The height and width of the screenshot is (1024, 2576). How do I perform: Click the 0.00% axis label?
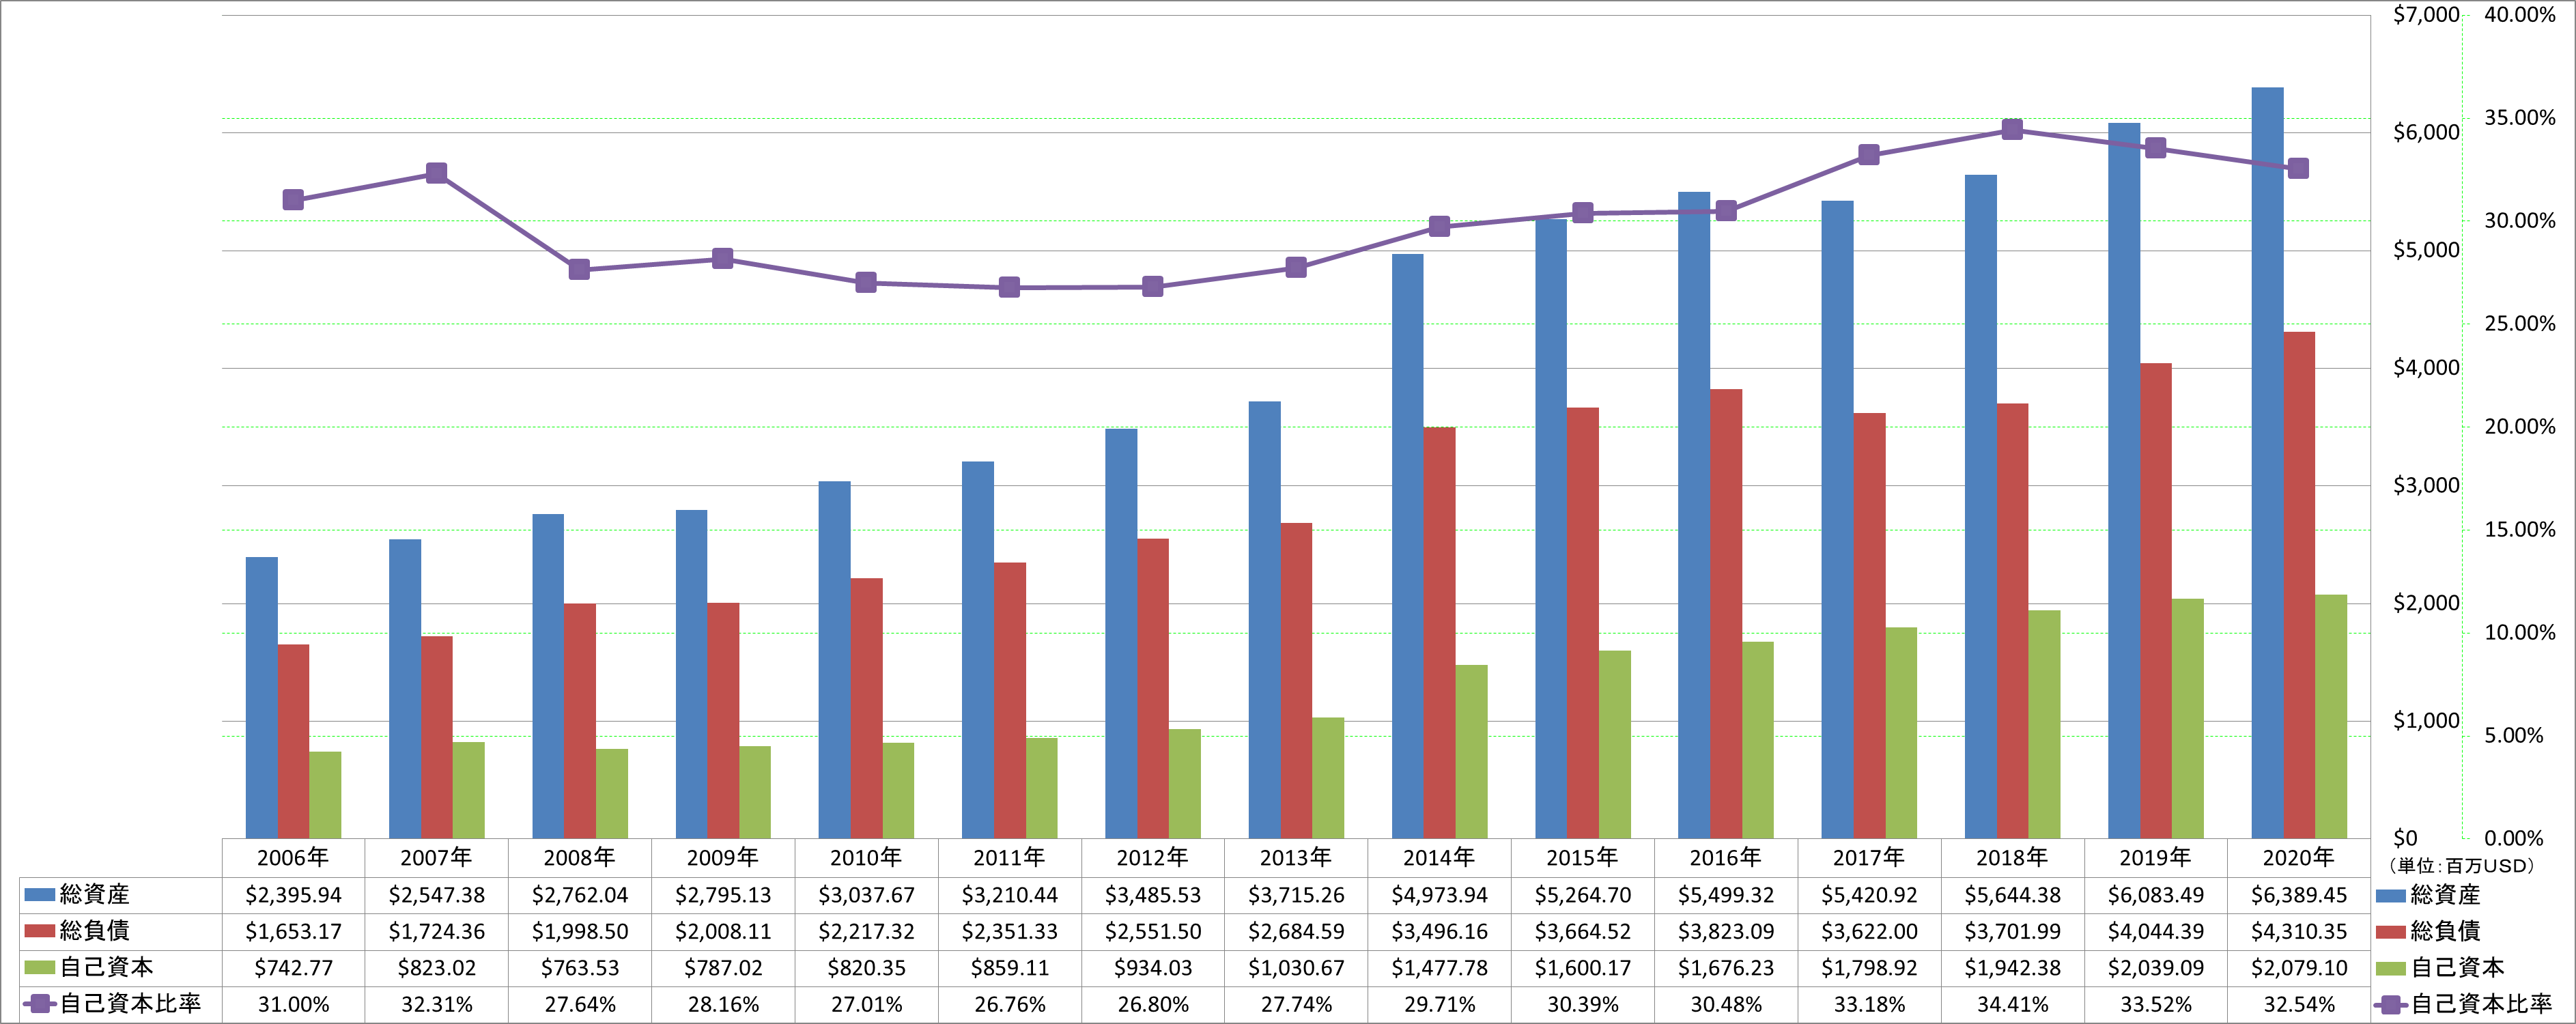pyautogui.click(x=2514, y=839)
